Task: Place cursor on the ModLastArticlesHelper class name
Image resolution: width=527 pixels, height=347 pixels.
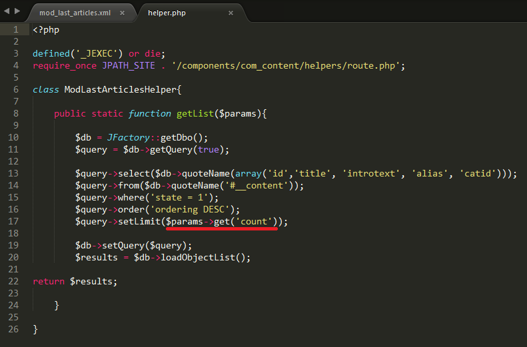Action: tap(121, 90)
